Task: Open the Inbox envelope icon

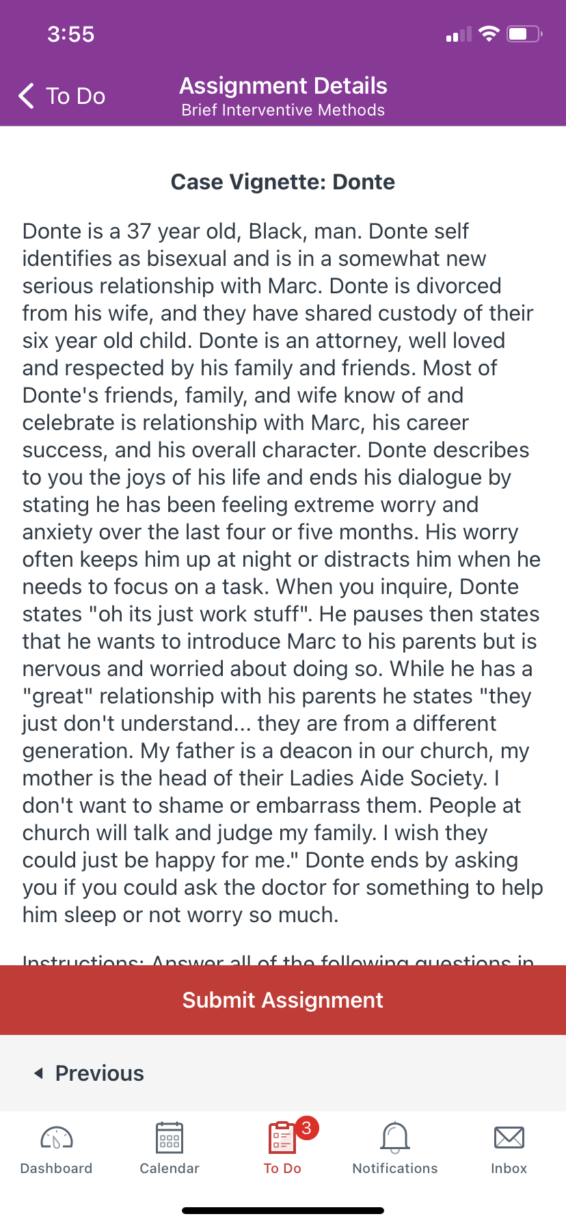Action: click(509, 1137)
